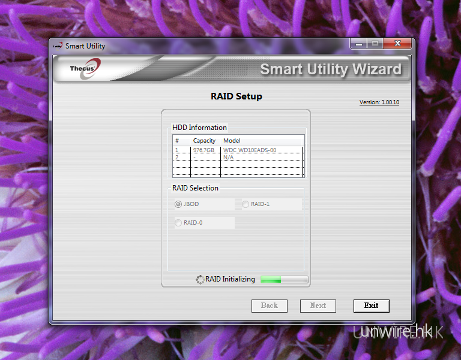The image size is (461, 360).
Task: Click the Smart Utility Wizard banner title
Action: 330,69
